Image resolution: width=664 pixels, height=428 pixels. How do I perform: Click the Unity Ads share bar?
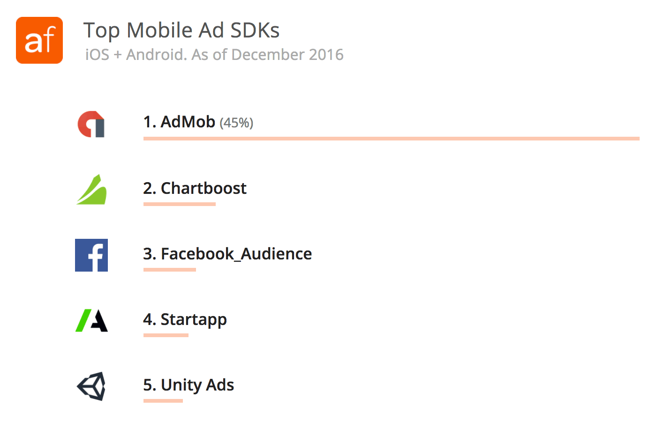tap(163, 401)
